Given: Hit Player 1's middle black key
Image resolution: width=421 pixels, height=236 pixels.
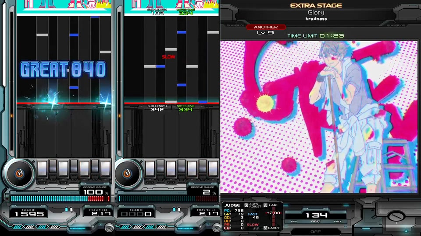Looking at the screenshot, I should point(74,167).
